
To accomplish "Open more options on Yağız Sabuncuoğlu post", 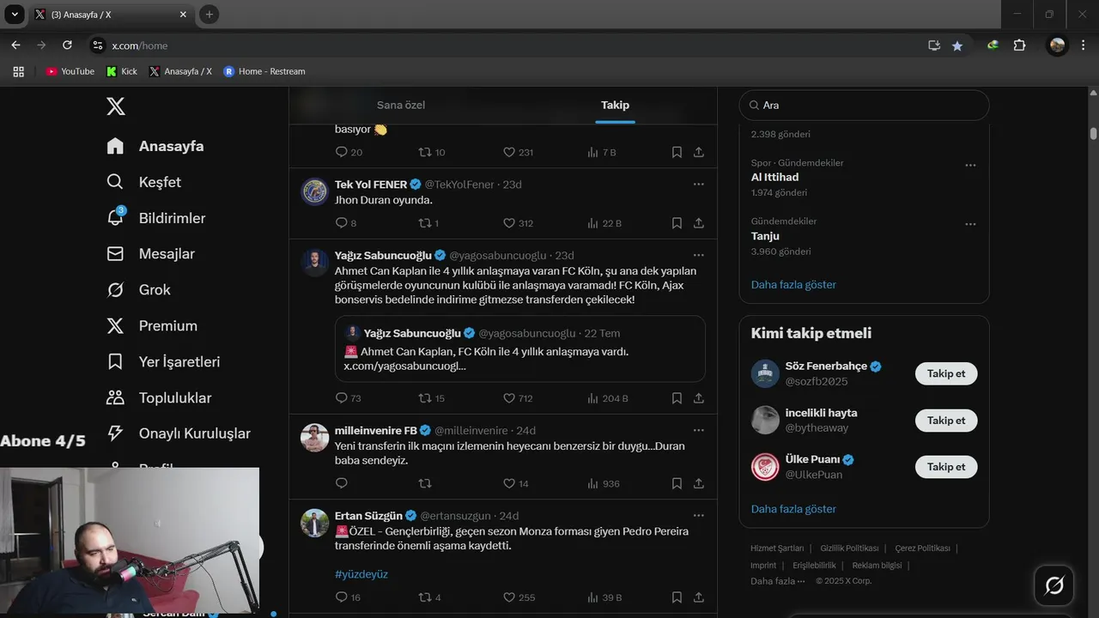I will 699,256.
